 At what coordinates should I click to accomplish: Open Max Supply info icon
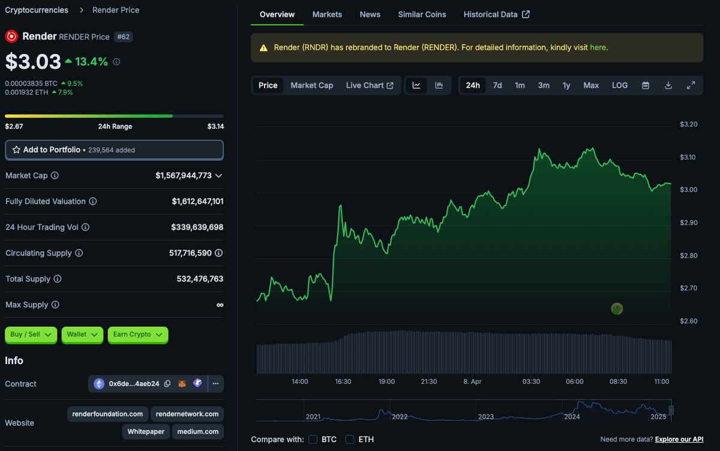point(55,305)
